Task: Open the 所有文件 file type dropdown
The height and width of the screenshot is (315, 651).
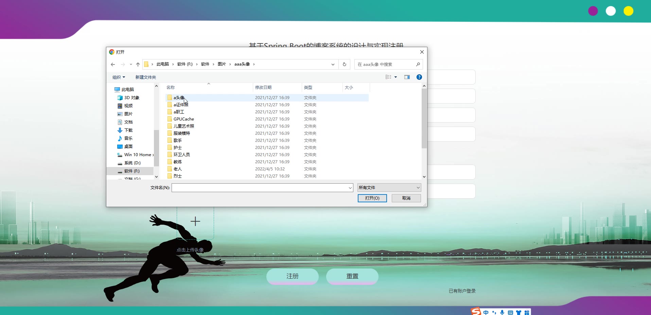Action: tap(389, 188)
